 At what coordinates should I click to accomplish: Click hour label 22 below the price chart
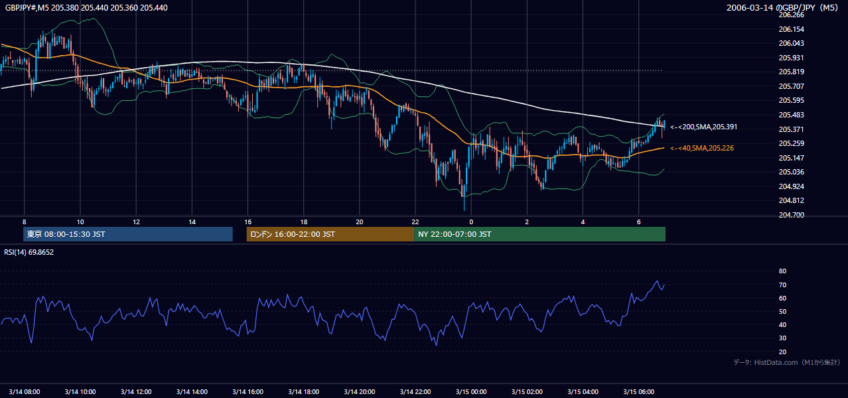[415, 222]
